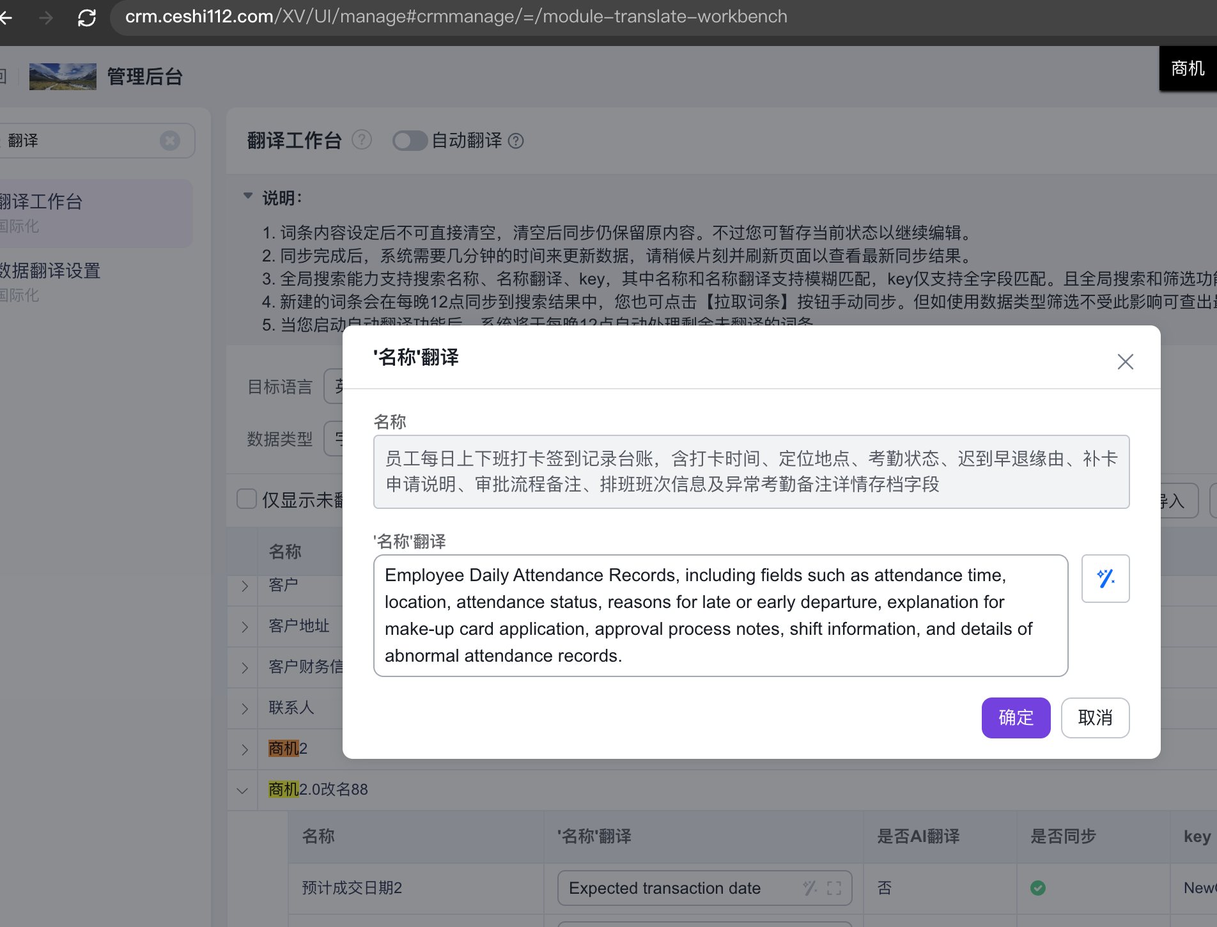Click the 联系人 row label
The image size is (1217, 927).
(x=291, y=708)
